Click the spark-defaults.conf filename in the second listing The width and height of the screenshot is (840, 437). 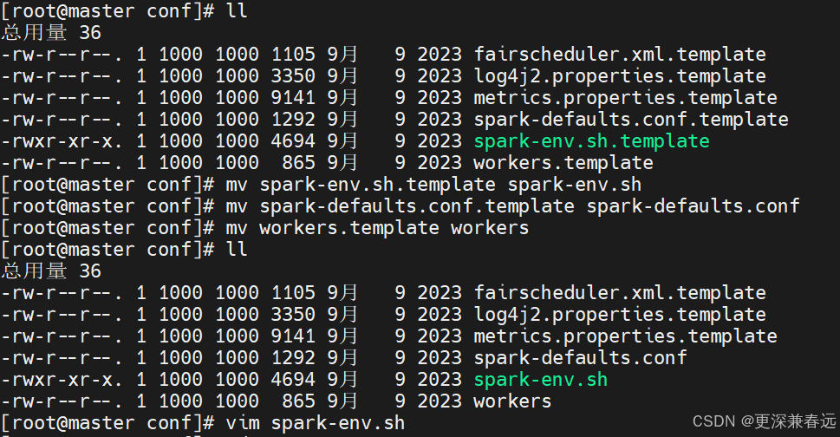(x=580, y=358)
